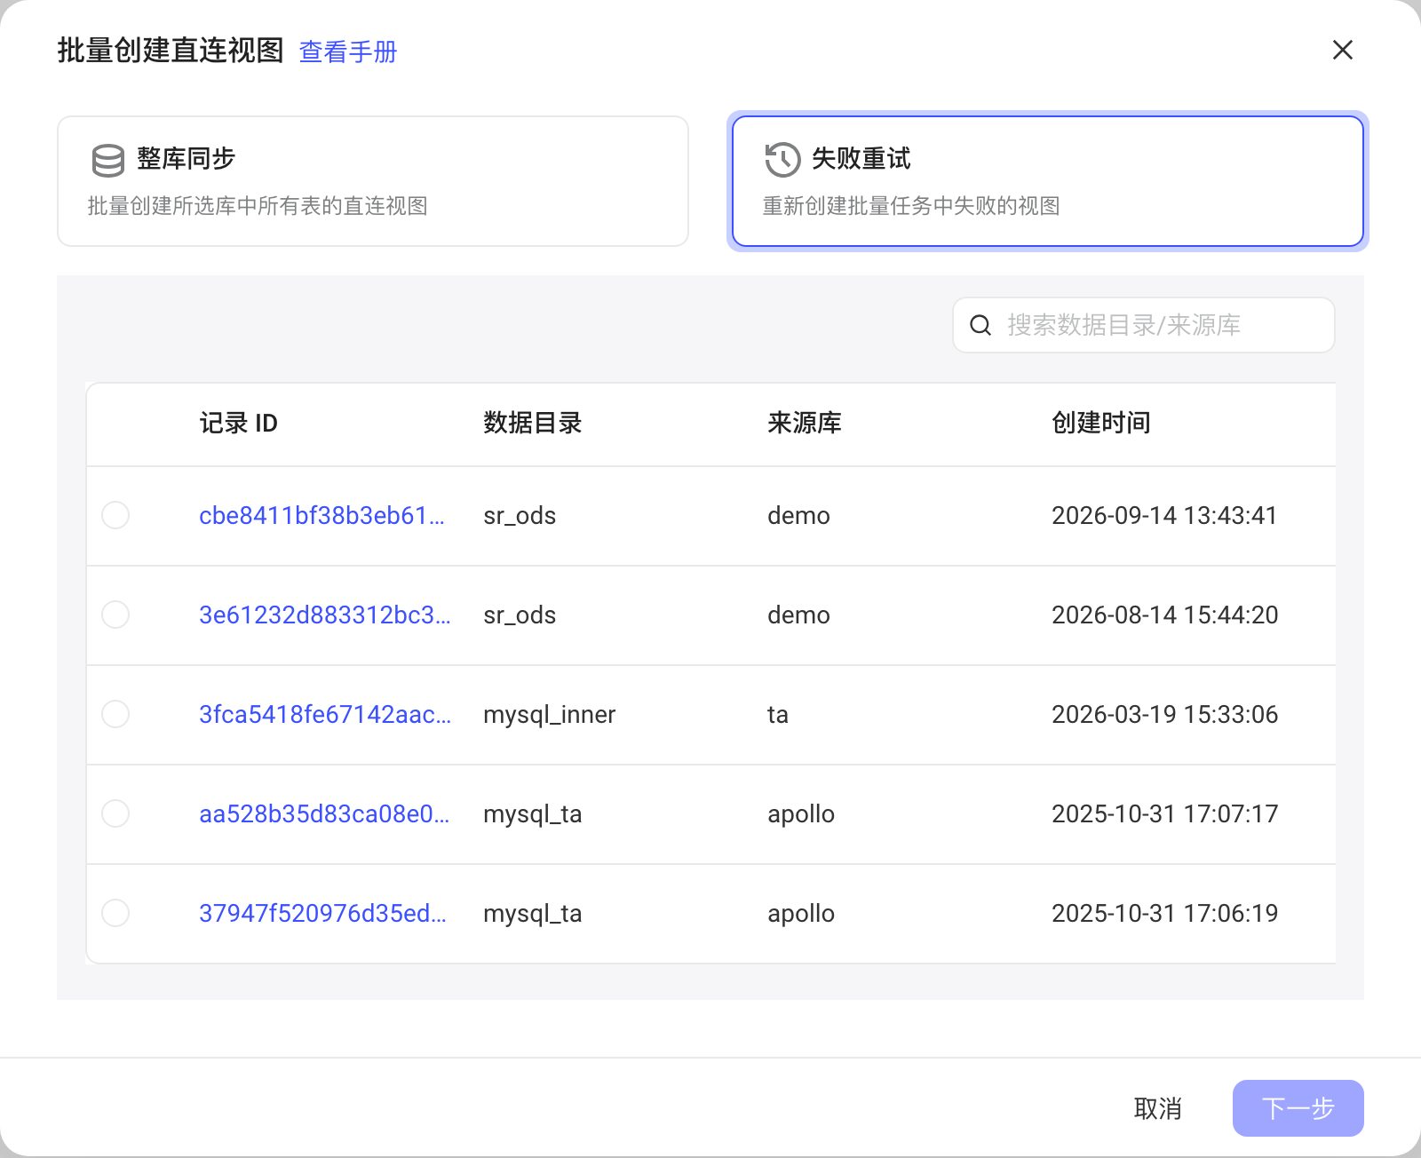The image size is (1421, 1158).
Task: Click the 创建时间 column header
Action: point(1101,423)
